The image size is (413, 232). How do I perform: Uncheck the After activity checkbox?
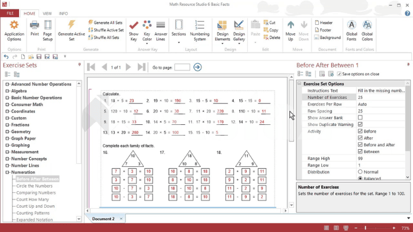[x=360, y=138]
